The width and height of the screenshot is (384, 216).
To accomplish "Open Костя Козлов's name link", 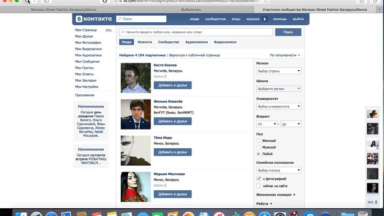I will [x=165, y=65].
